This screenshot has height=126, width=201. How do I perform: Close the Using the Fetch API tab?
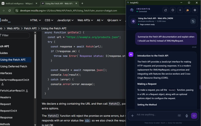tap(76, 3)
